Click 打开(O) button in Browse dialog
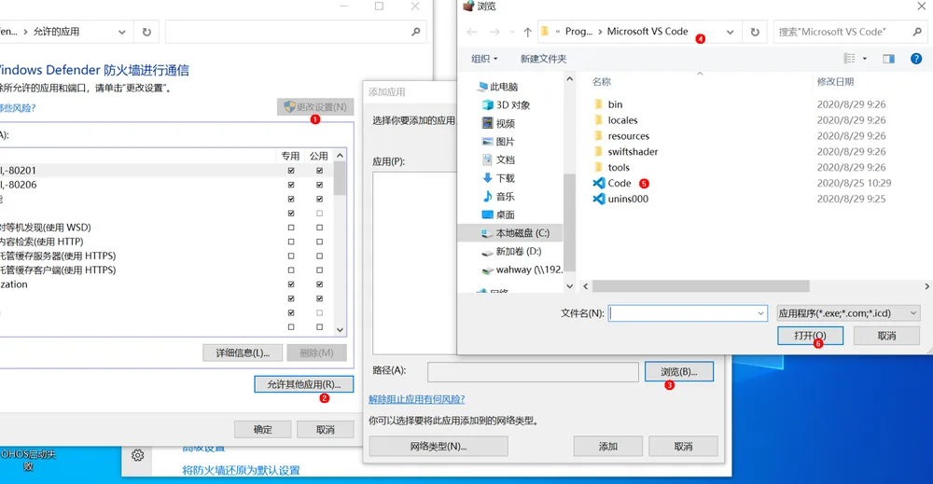This screenshot has height=484, width=933. pos(810,336)
